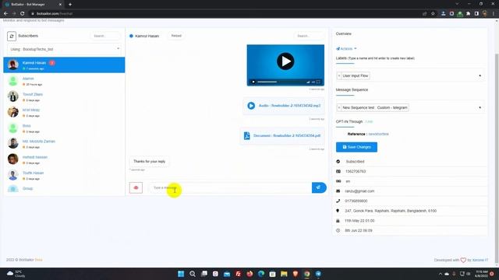The height and width of the screenshot is (280, 499).
Task: Open the Group subscriber entry
Action: pyautogui.click(x=64, y=188)
